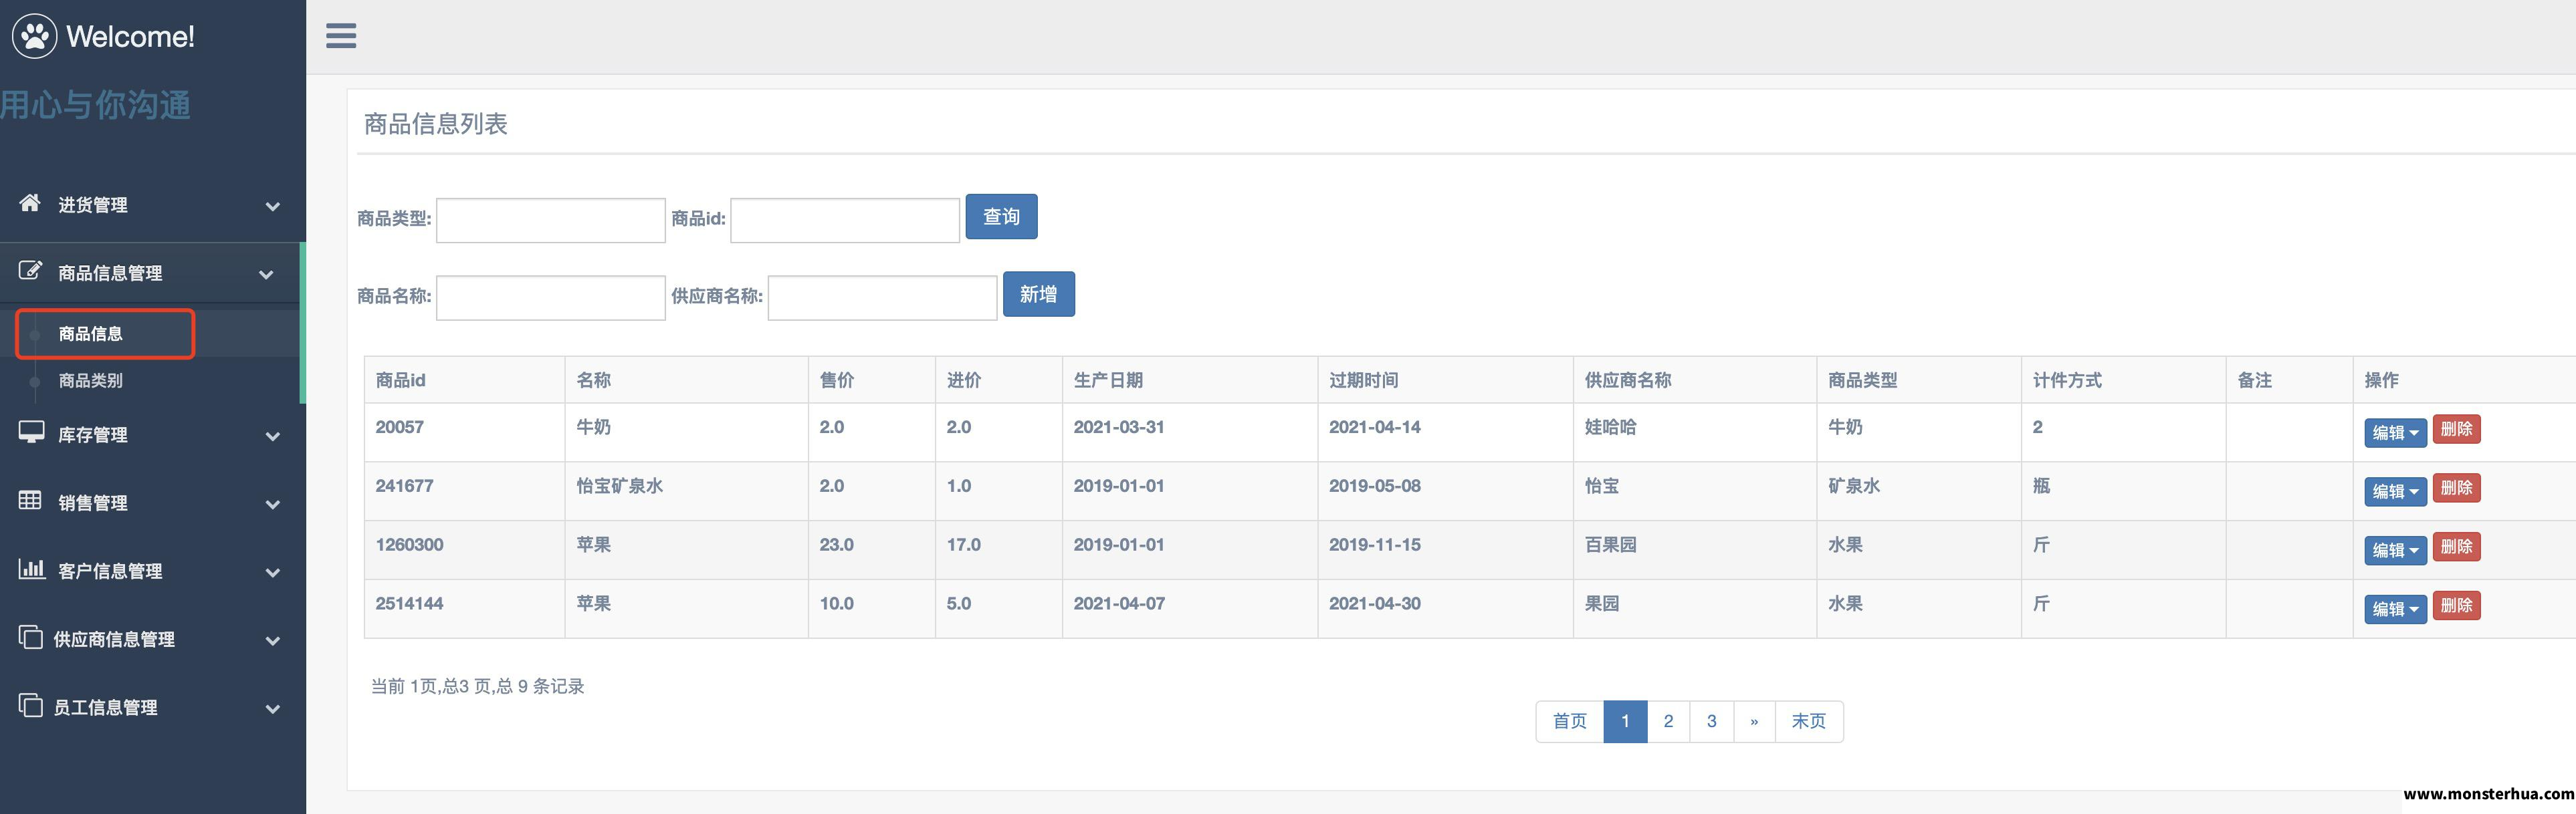The image size is (2576, 814).
Task: Focus the 供应商名称 input field
Action: pyautogui.click(x=882, y=297)
